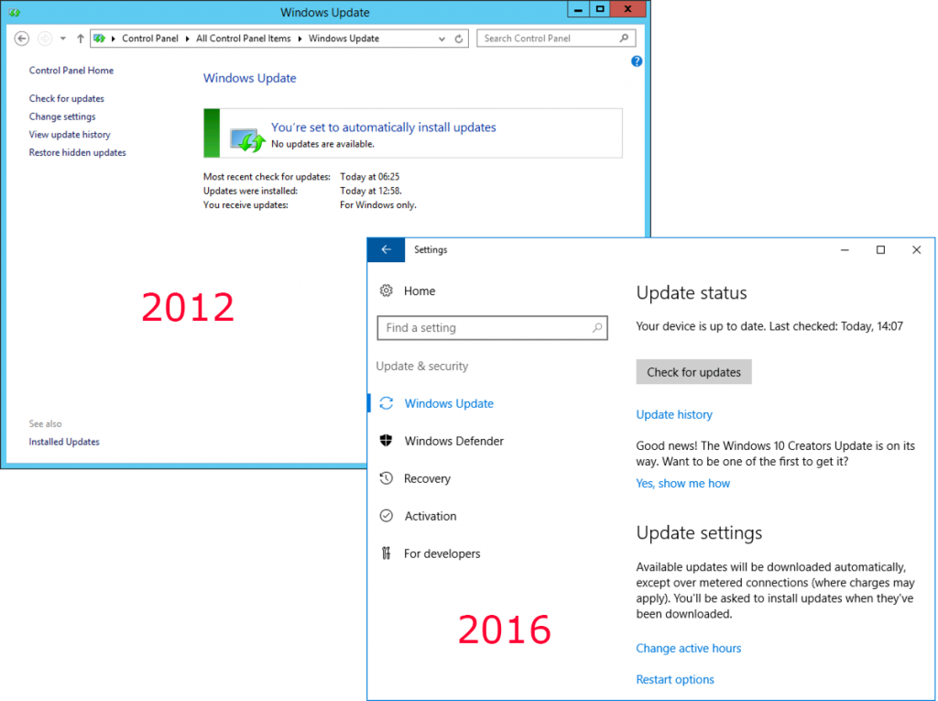This screenshot has width=938, height=701.
Task: Click the Home gear icon in Settings
Action: [x=386, y=290]
